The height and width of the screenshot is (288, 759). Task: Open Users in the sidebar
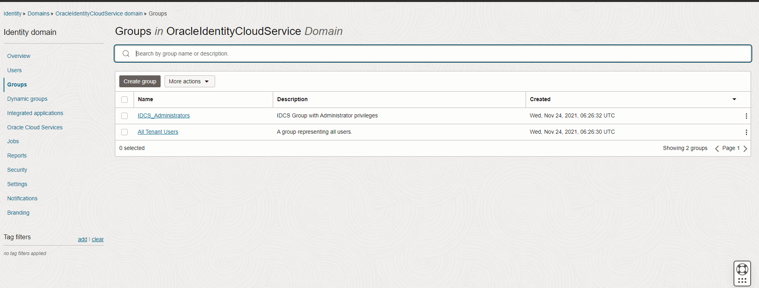pyautogui.click(x=14, y=70)
